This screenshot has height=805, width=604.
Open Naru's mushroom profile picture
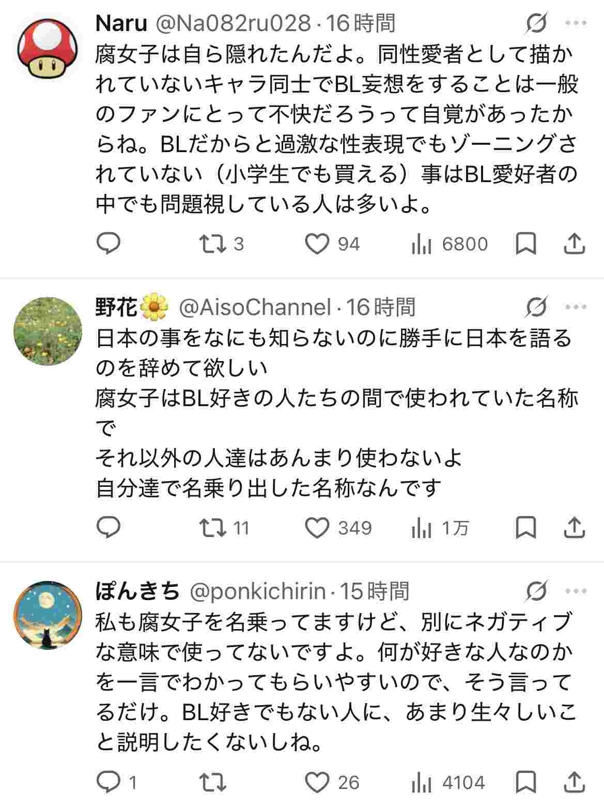click(x=47, y=49)
